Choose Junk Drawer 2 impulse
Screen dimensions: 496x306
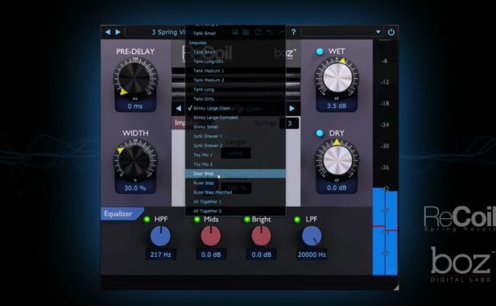tap(235, 146)
